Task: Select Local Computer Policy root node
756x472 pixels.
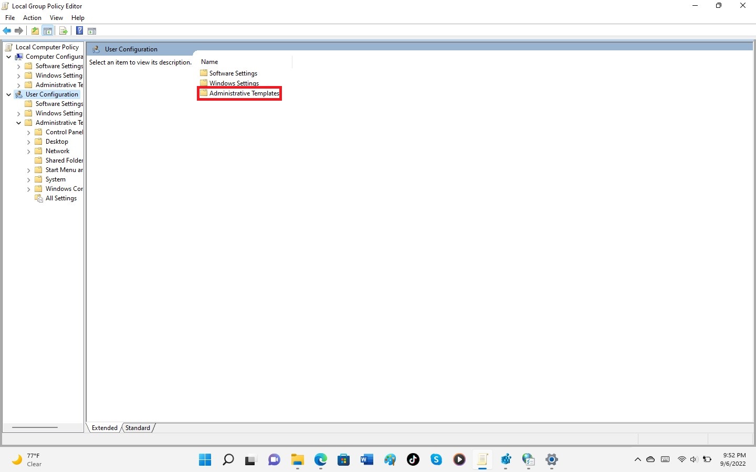Action: click(x=42, y=47)
